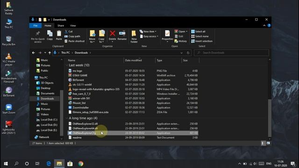Click the BitTorrent desktop icon

pos(8,92)
